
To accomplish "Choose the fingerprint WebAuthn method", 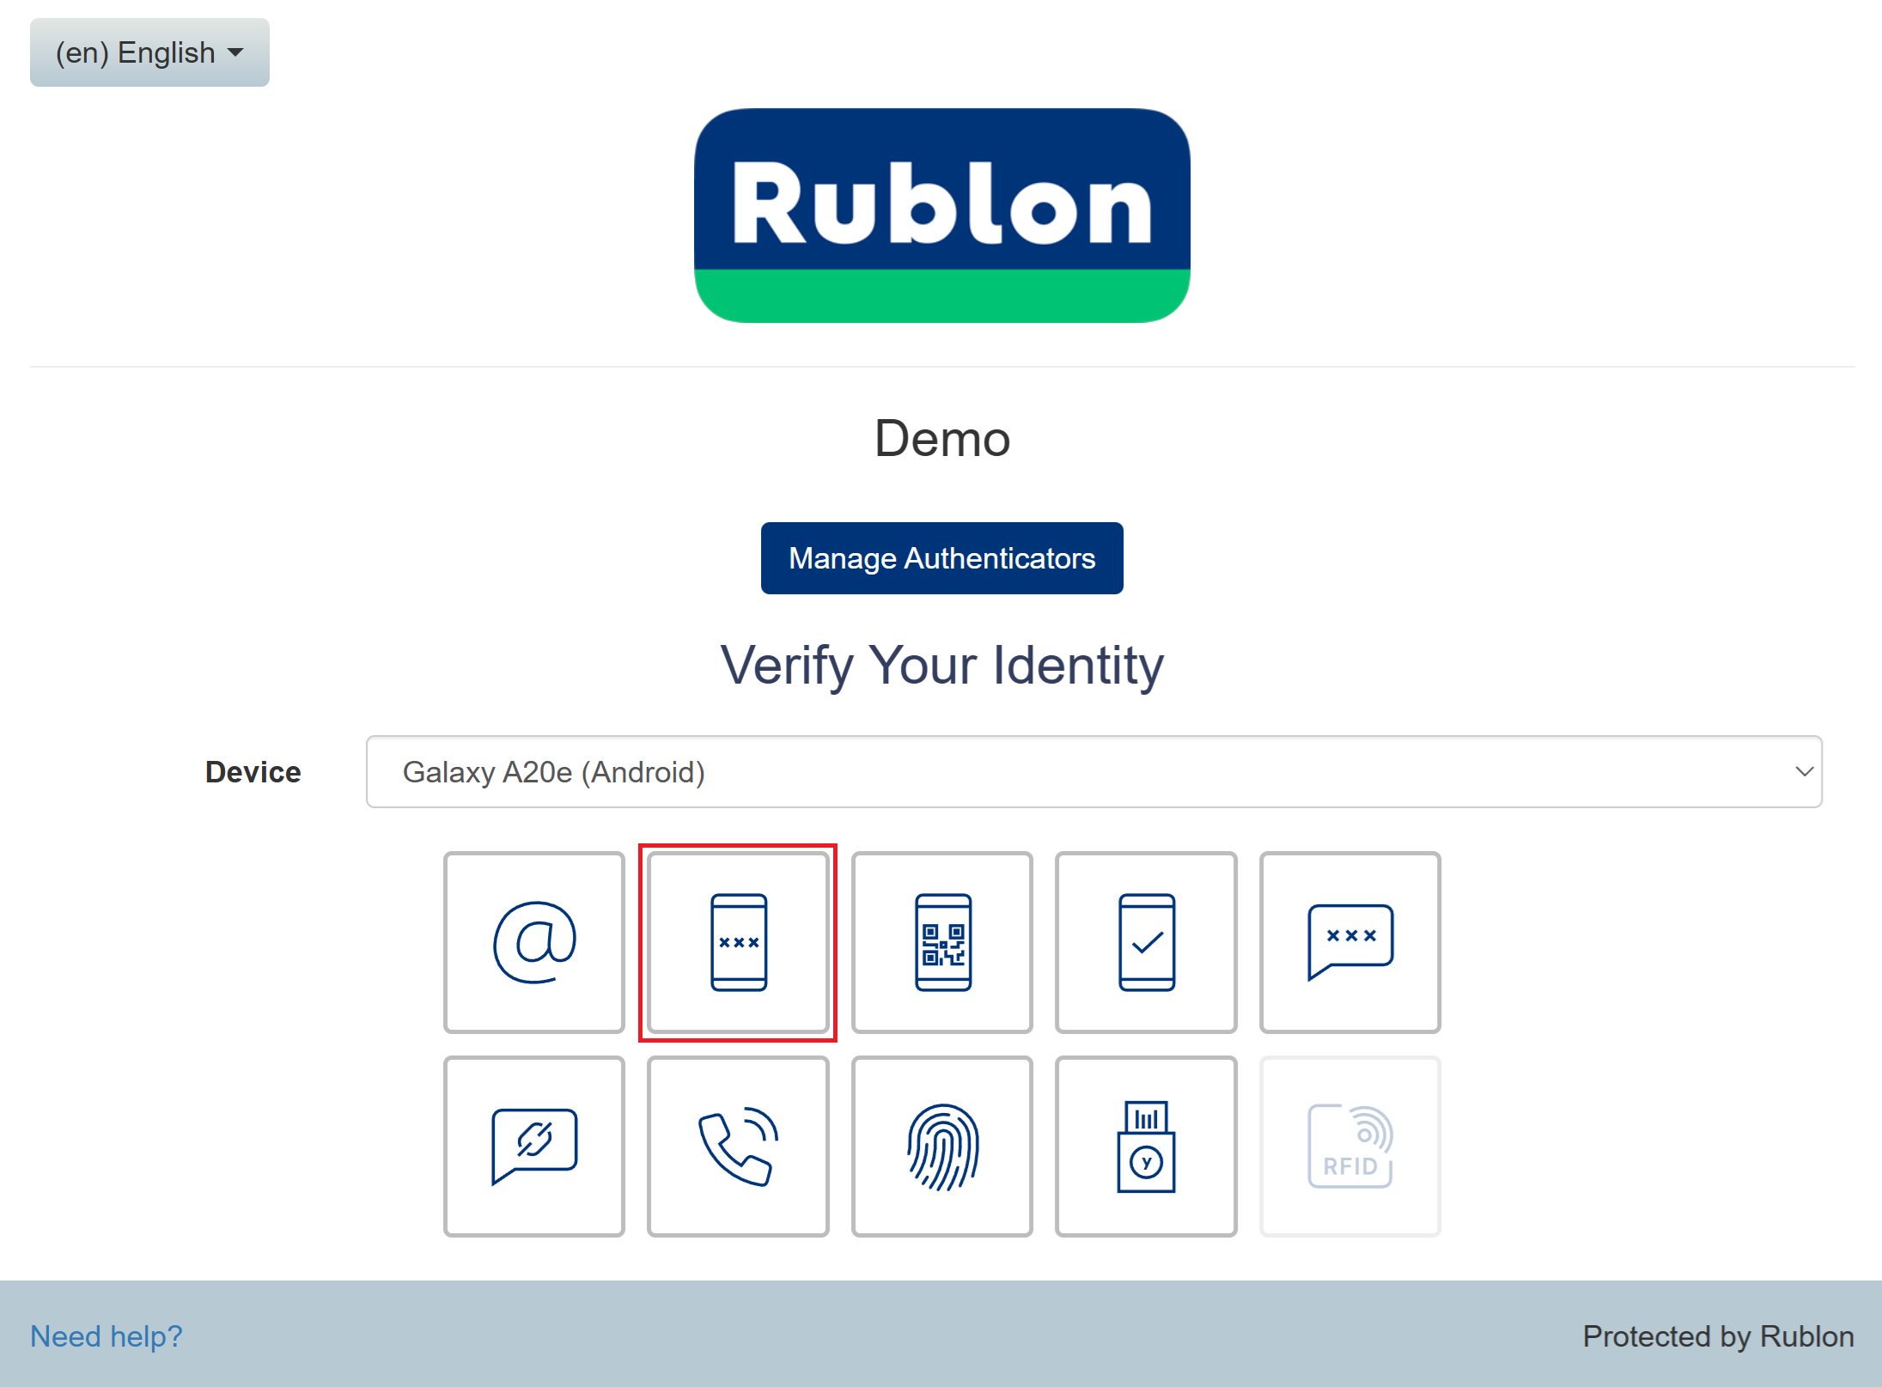I will click(x=942, y=1146).
